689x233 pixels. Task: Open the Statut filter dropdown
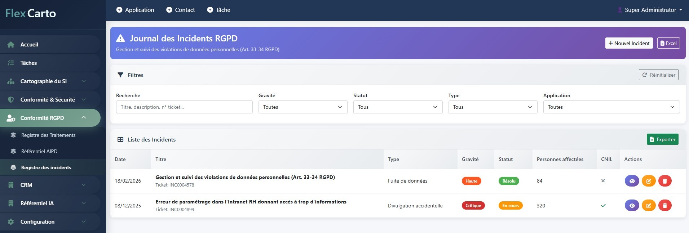pos(398,107)
